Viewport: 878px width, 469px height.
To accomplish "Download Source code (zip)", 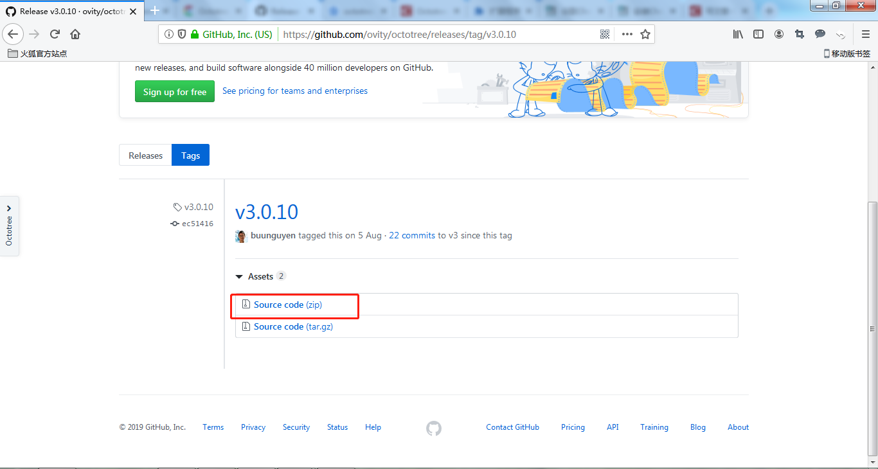I will (288, 305).
